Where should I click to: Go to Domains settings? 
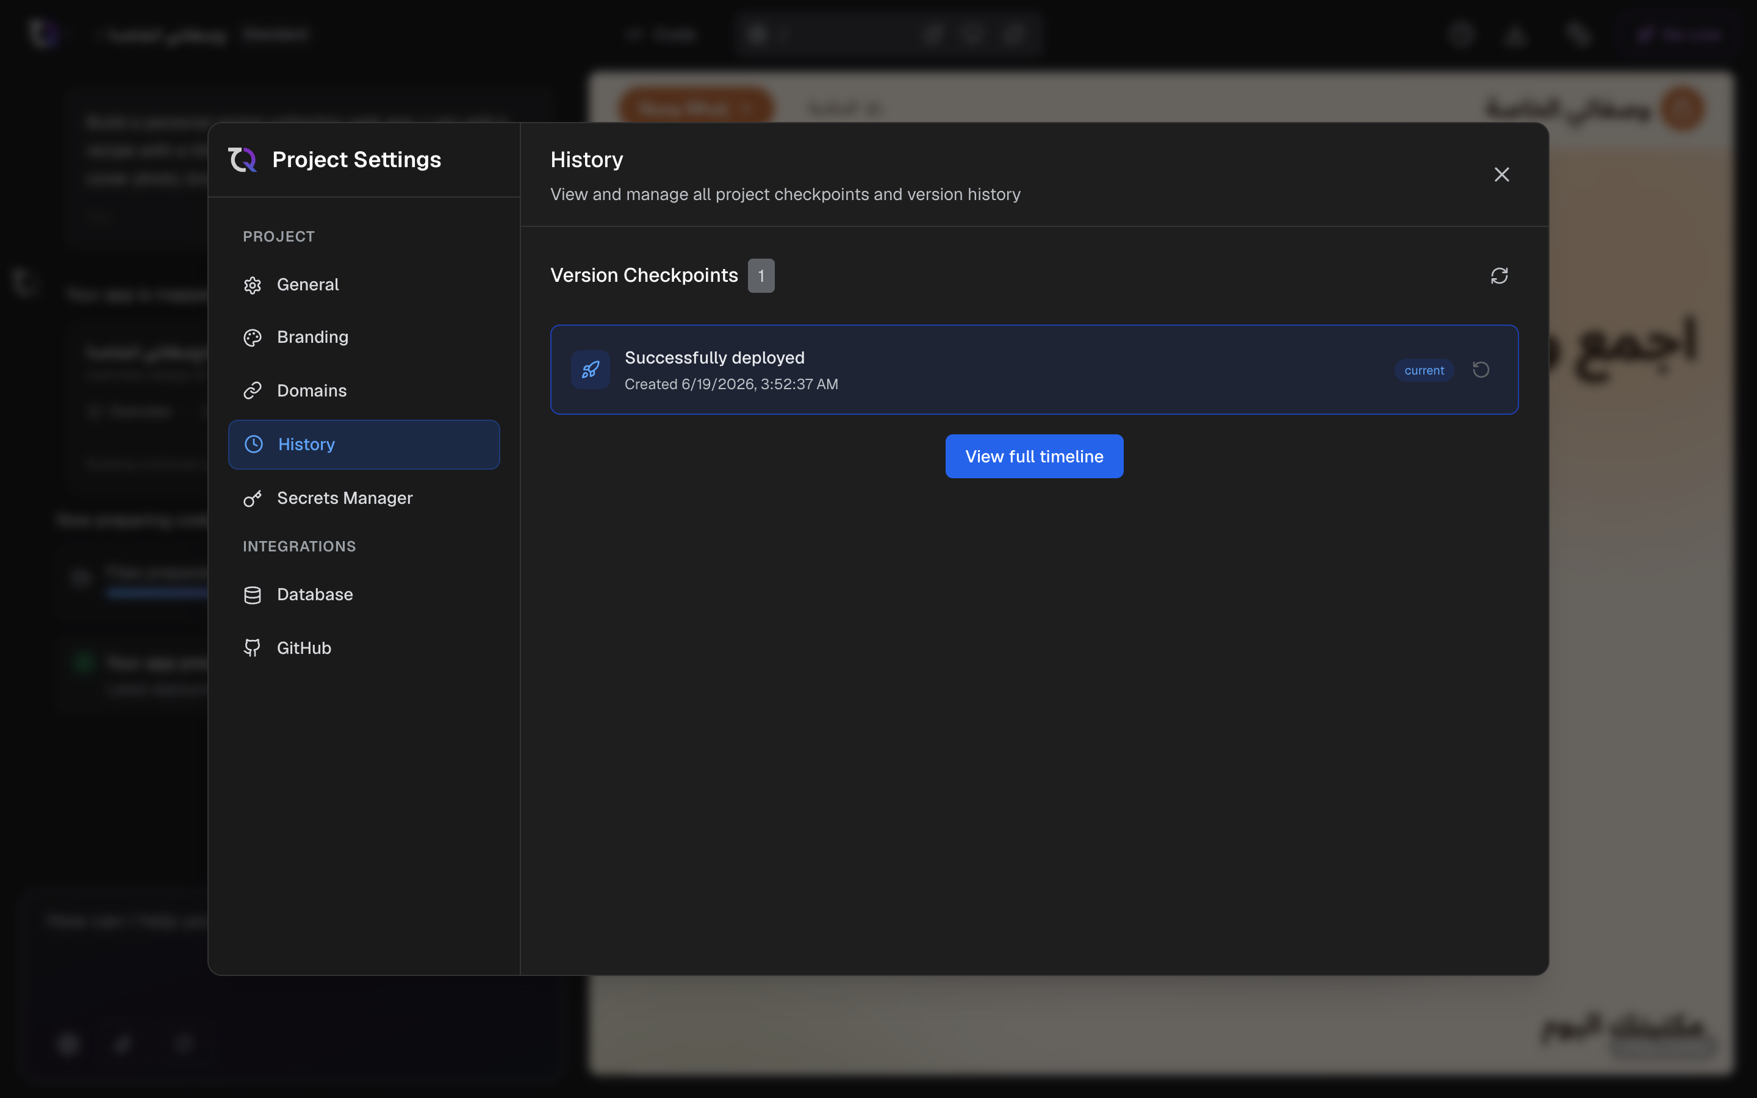tap(364, 390)
